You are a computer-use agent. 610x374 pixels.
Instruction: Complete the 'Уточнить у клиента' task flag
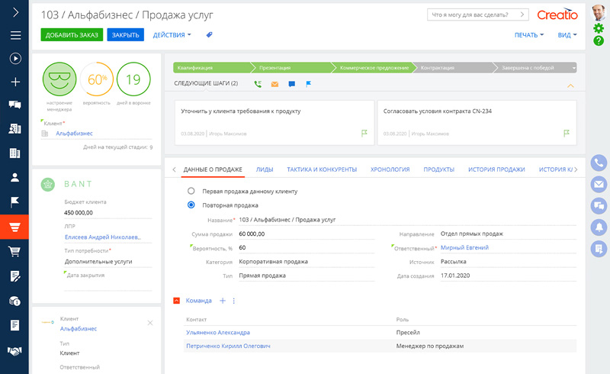point(364,134)
